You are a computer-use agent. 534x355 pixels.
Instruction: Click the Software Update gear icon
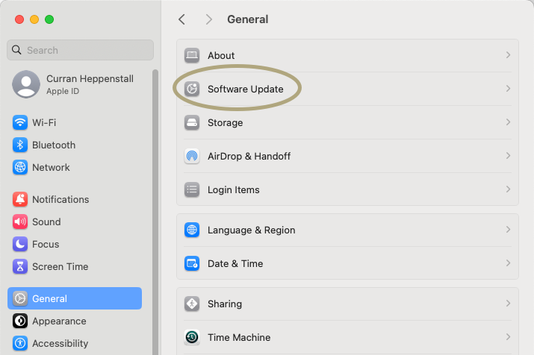coord(192,89)
